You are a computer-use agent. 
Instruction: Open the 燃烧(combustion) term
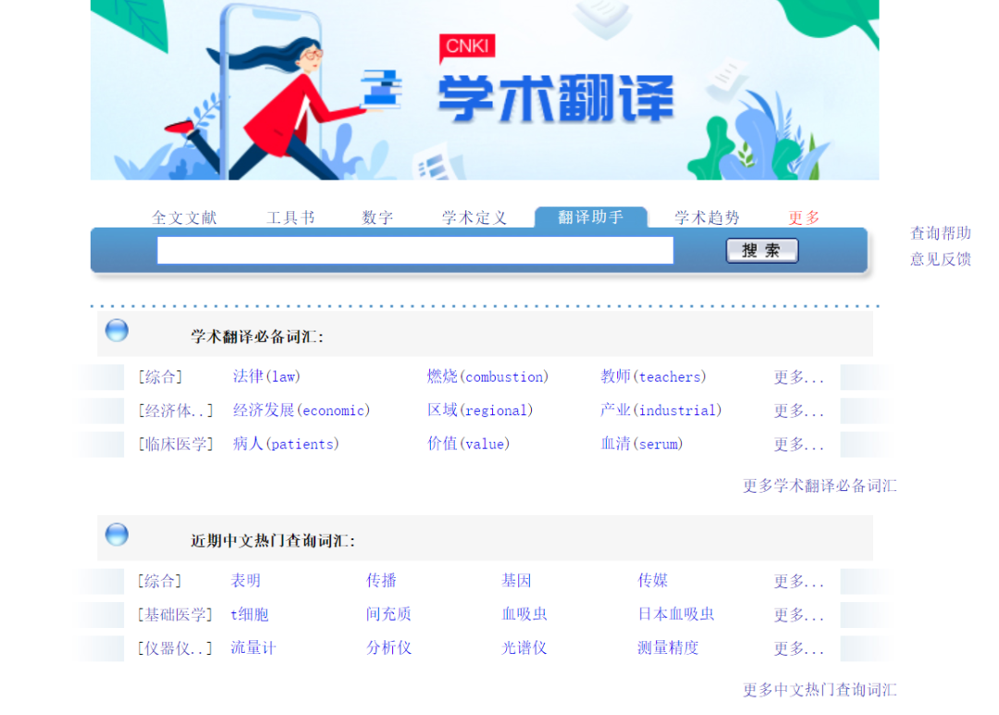pyautogui.click(x=487, y=376)
